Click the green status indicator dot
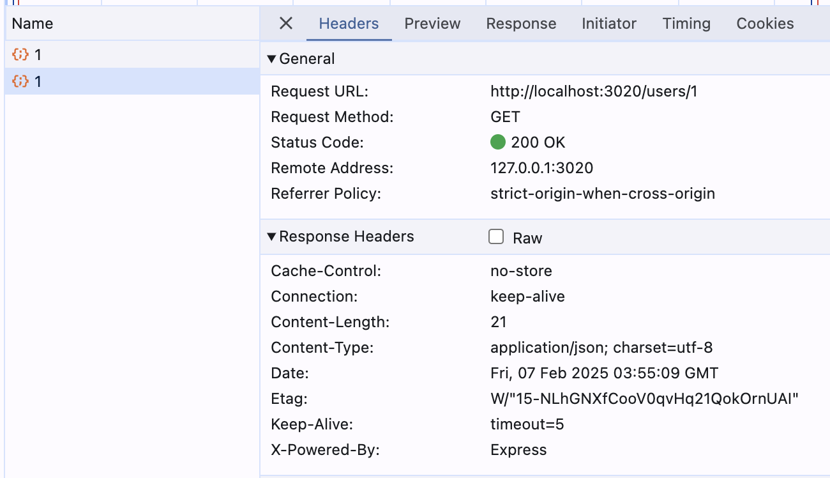Screen dimensions: 830x478 click(498, 142)
